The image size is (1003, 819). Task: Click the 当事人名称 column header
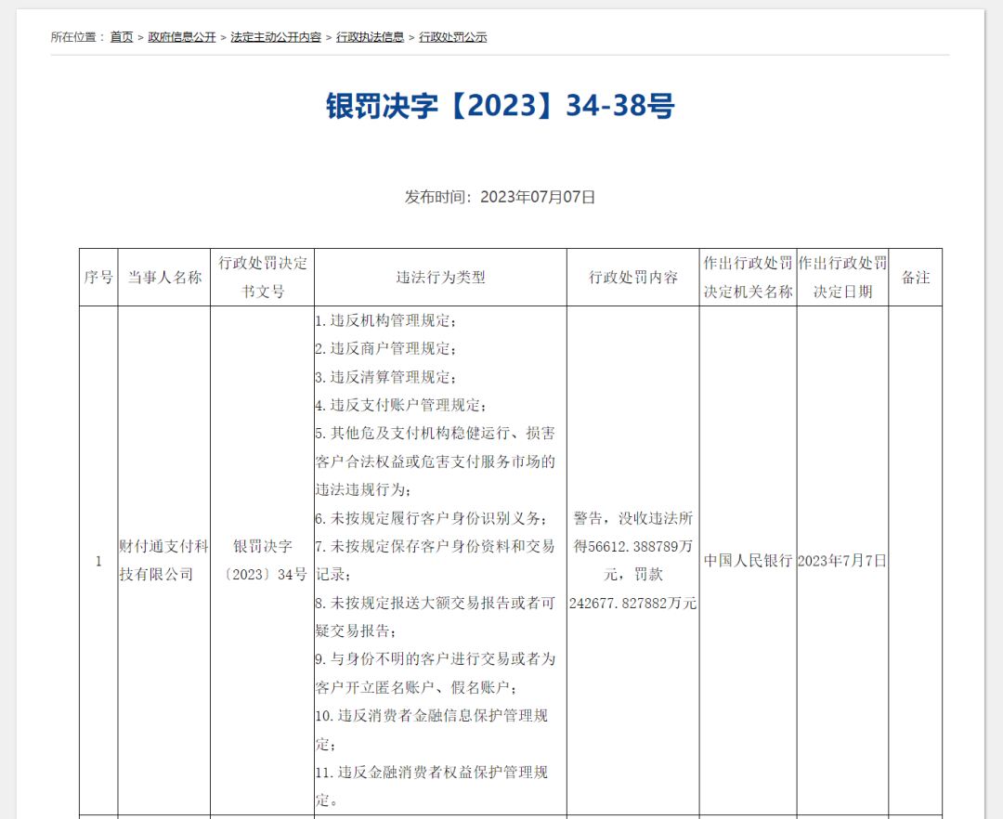click(164, 278)
